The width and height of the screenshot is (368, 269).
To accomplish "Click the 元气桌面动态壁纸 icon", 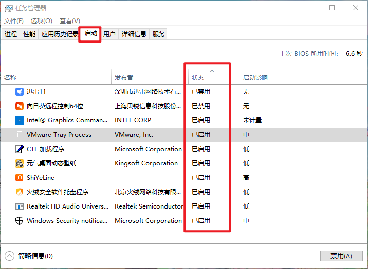I will (x=19, y=163).
